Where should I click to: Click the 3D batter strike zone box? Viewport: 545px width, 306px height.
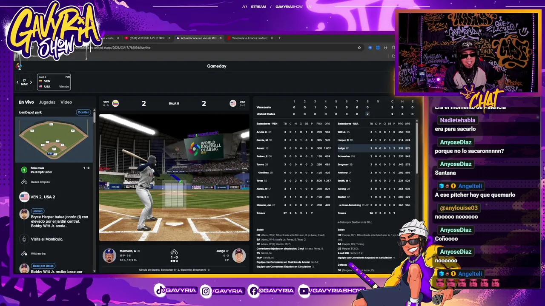point(174,194)
